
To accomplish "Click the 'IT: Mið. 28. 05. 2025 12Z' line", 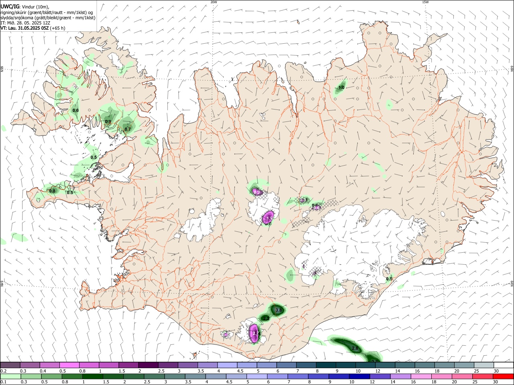I will point(25,23).
